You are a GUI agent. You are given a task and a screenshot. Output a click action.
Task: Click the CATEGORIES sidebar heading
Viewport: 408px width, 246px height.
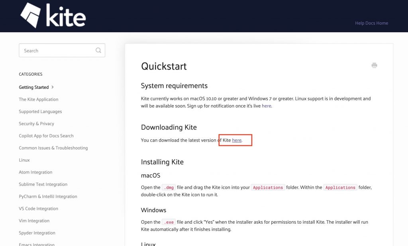point(30,74)
